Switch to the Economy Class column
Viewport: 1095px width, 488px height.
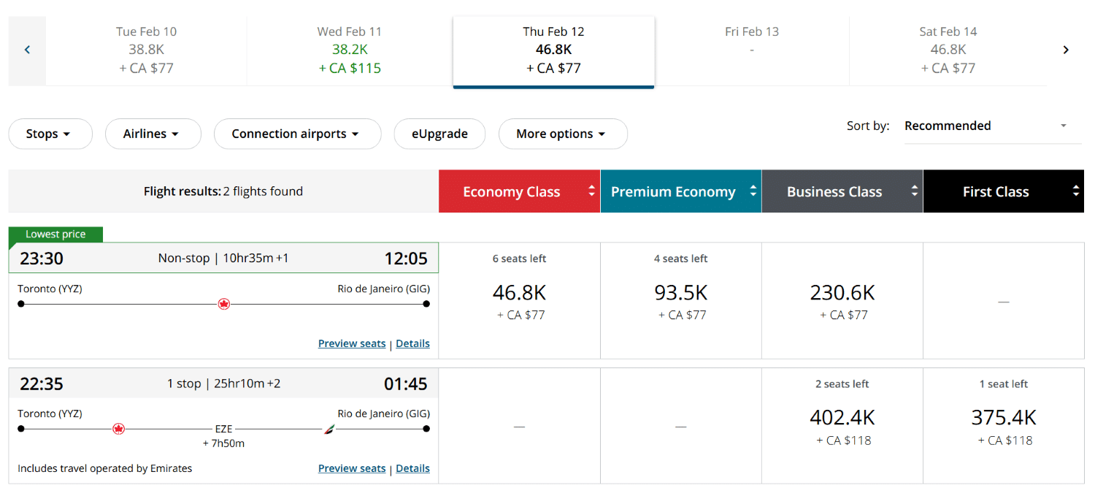pyautogui.click(x=511, y=191)
